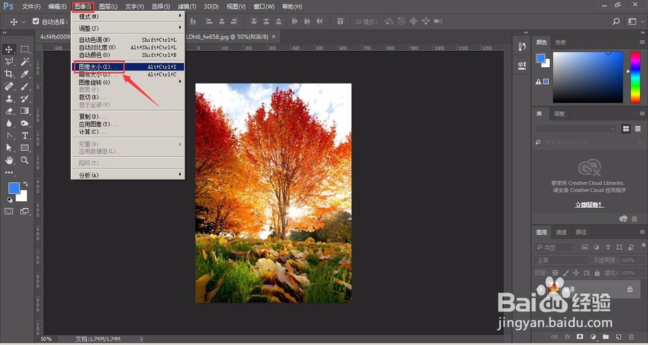Select the Magic Wand tool
648x345 pixels.
pyautogui.click(x=25, y=61)
